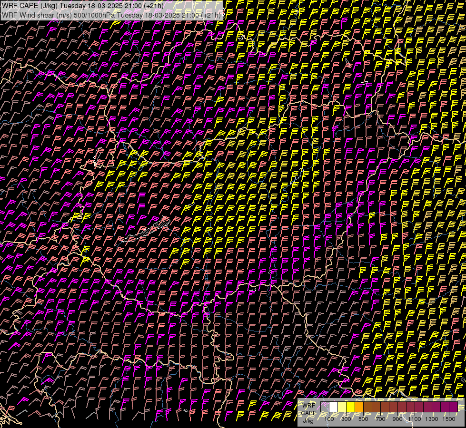The width and height of the screenshot is (466, 428).
Task: Select the bright yellow CAPE legend swatch
Action: (x=351, y=407)
